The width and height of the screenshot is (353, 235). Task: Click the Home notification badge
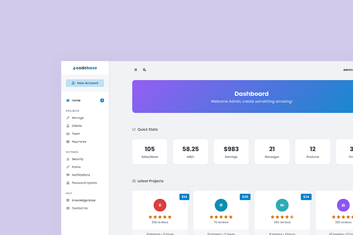pos(102,100)
